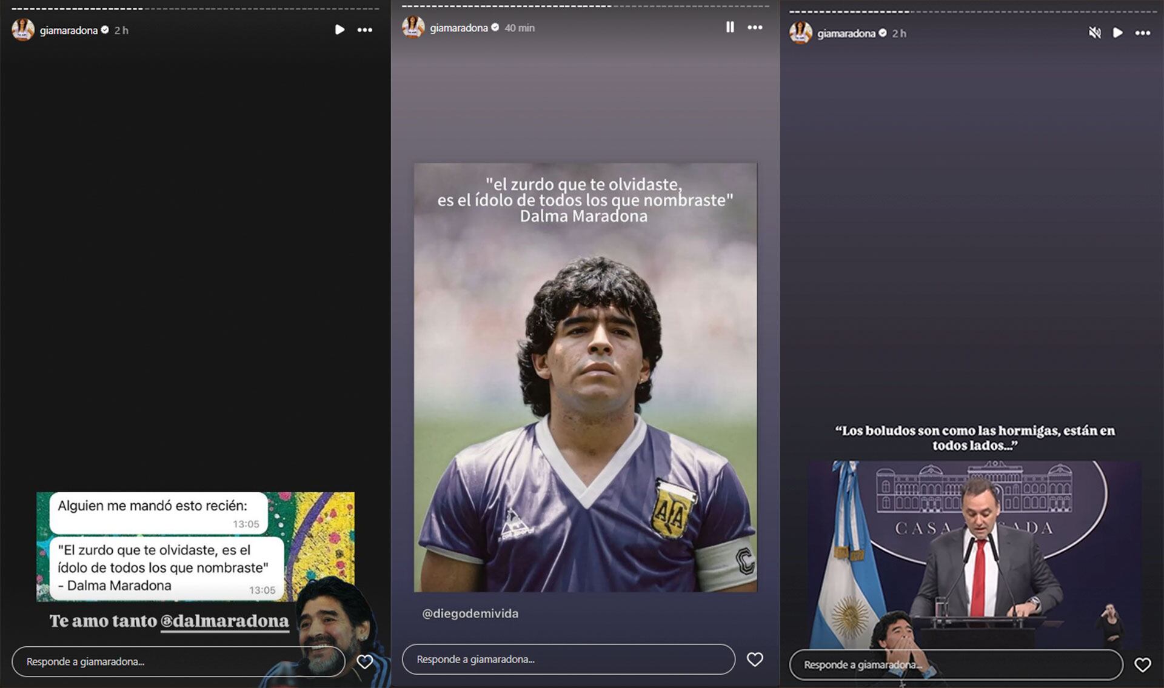The height and width of the screenshot is (688, 1164).
Task: Click giamaradona username on middle story
Action: pos(458,28)
